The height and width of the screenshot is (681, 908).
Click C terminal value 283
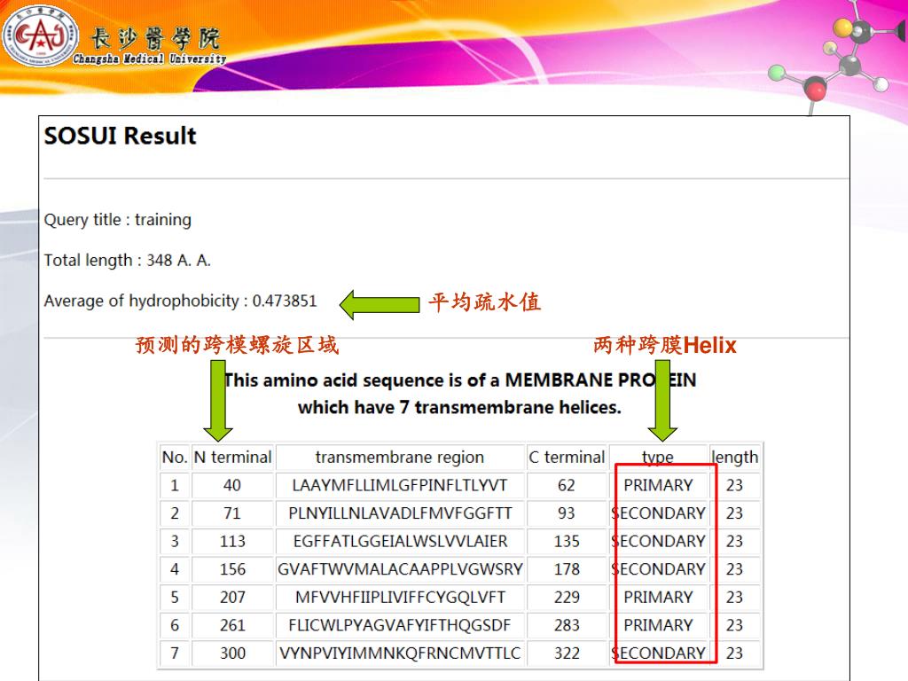[567, 625]
